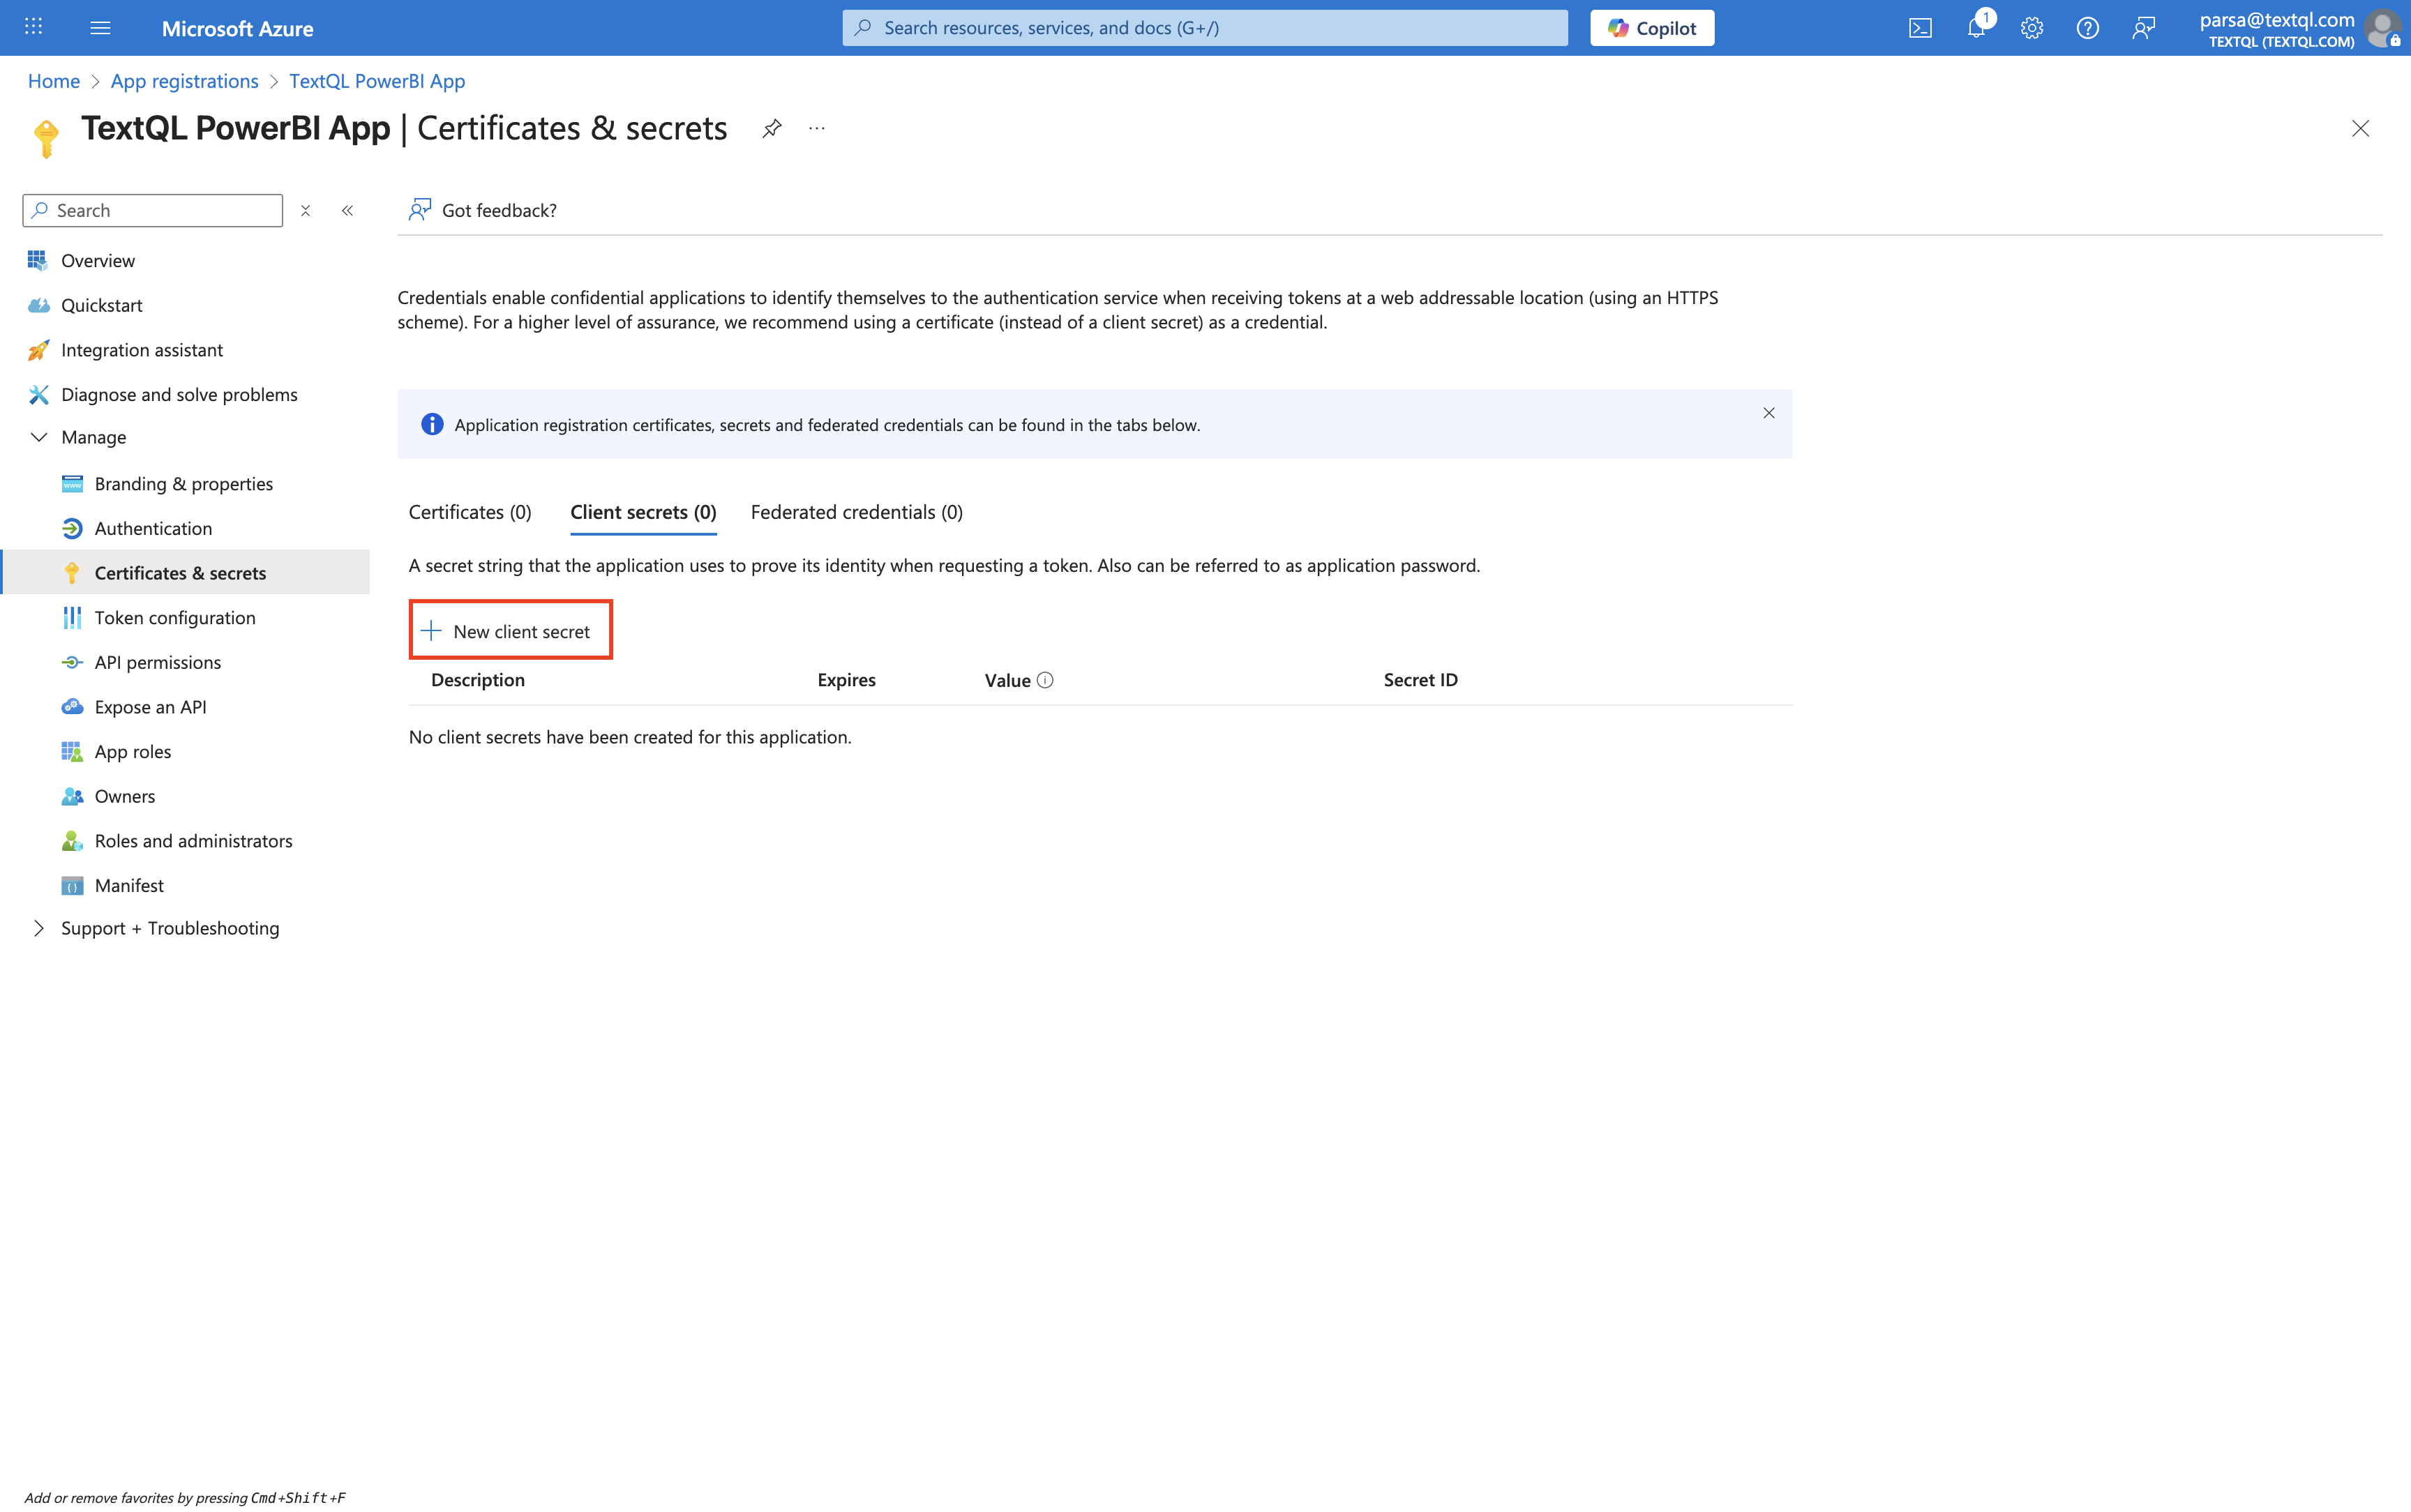The image size is (2411, 1512).
Task: Switch to Federated credentials (0) tab
Action: [856, 512]
